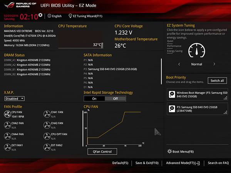Click the Energy Saving profile label
The image size is (231, 173).
[174, 51]
